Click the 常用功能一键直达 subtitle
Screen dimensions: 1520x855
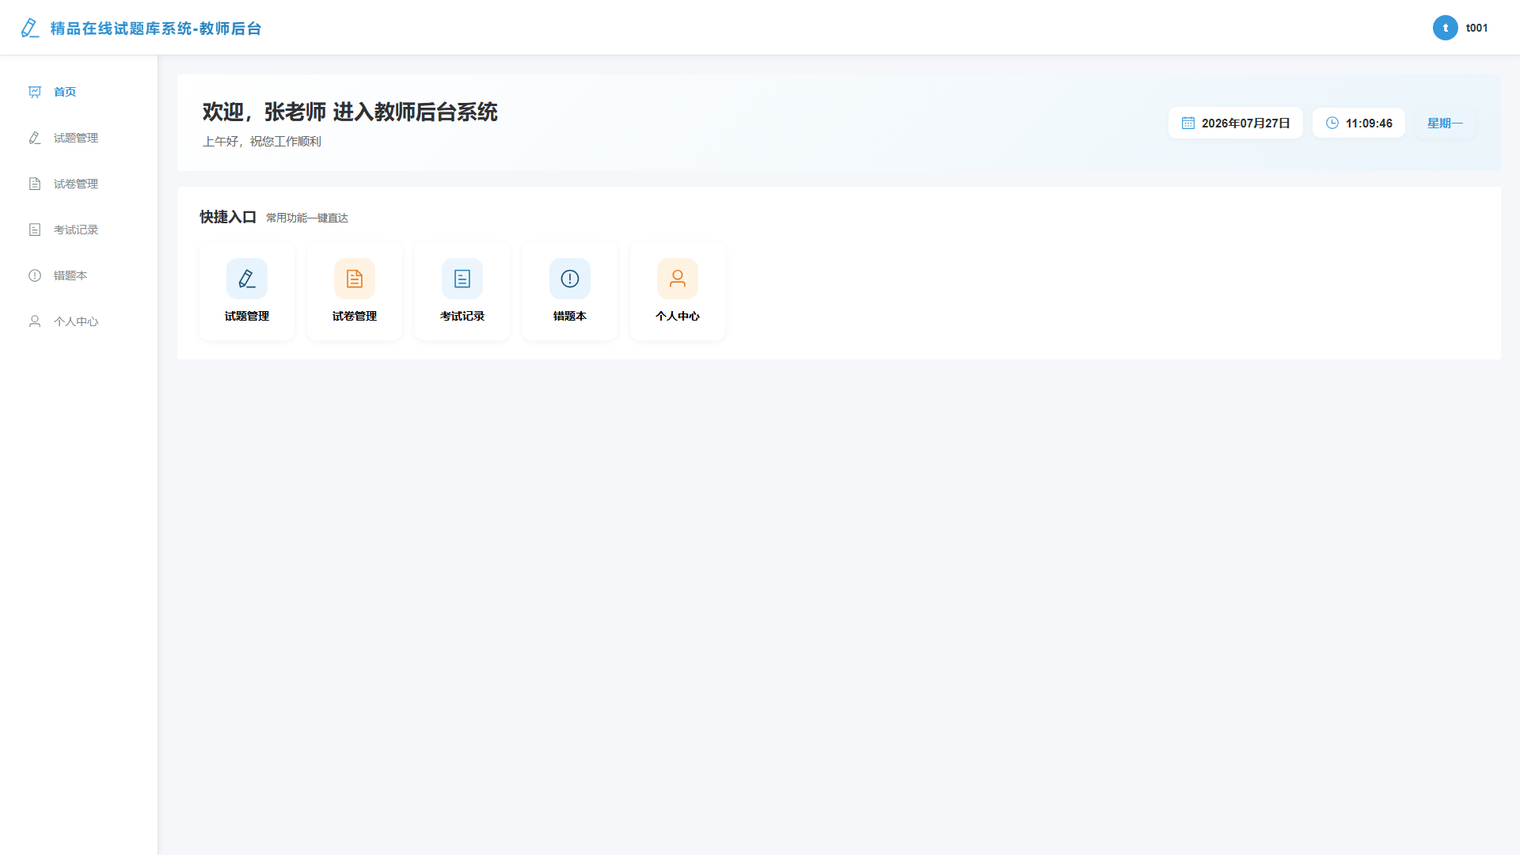click(307, 218)
